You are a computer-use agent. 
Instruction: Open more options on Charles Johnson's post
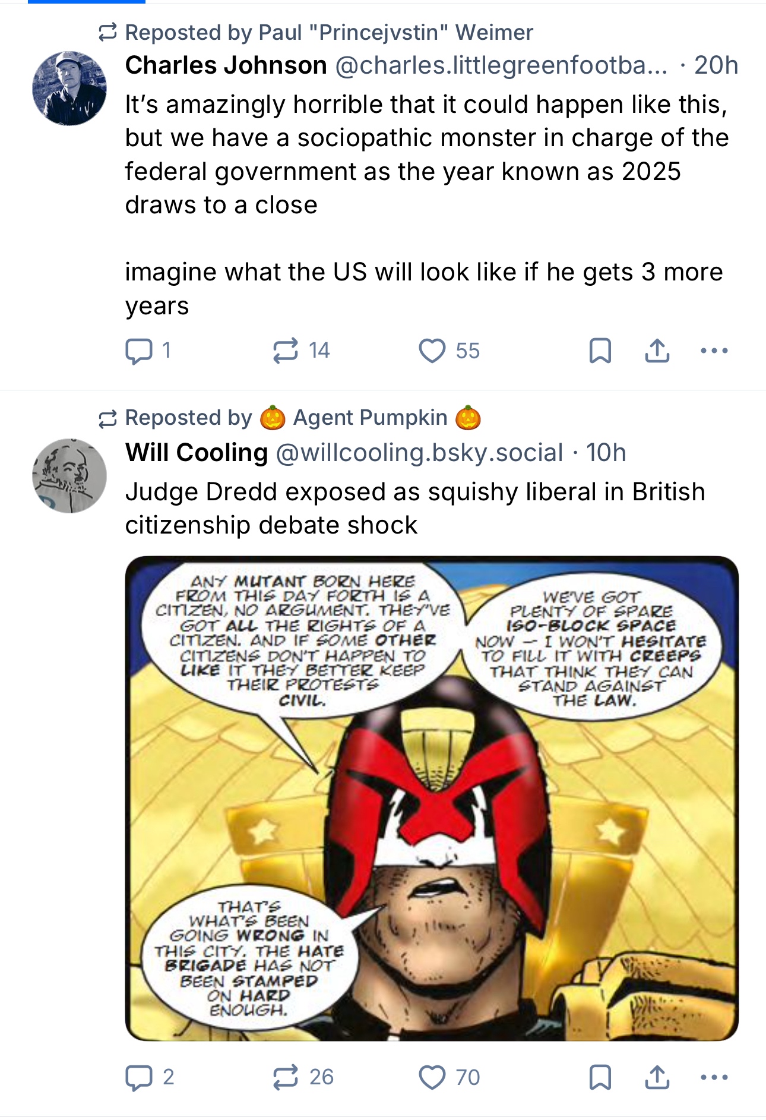pyautogui.click(x=714, y=351)
